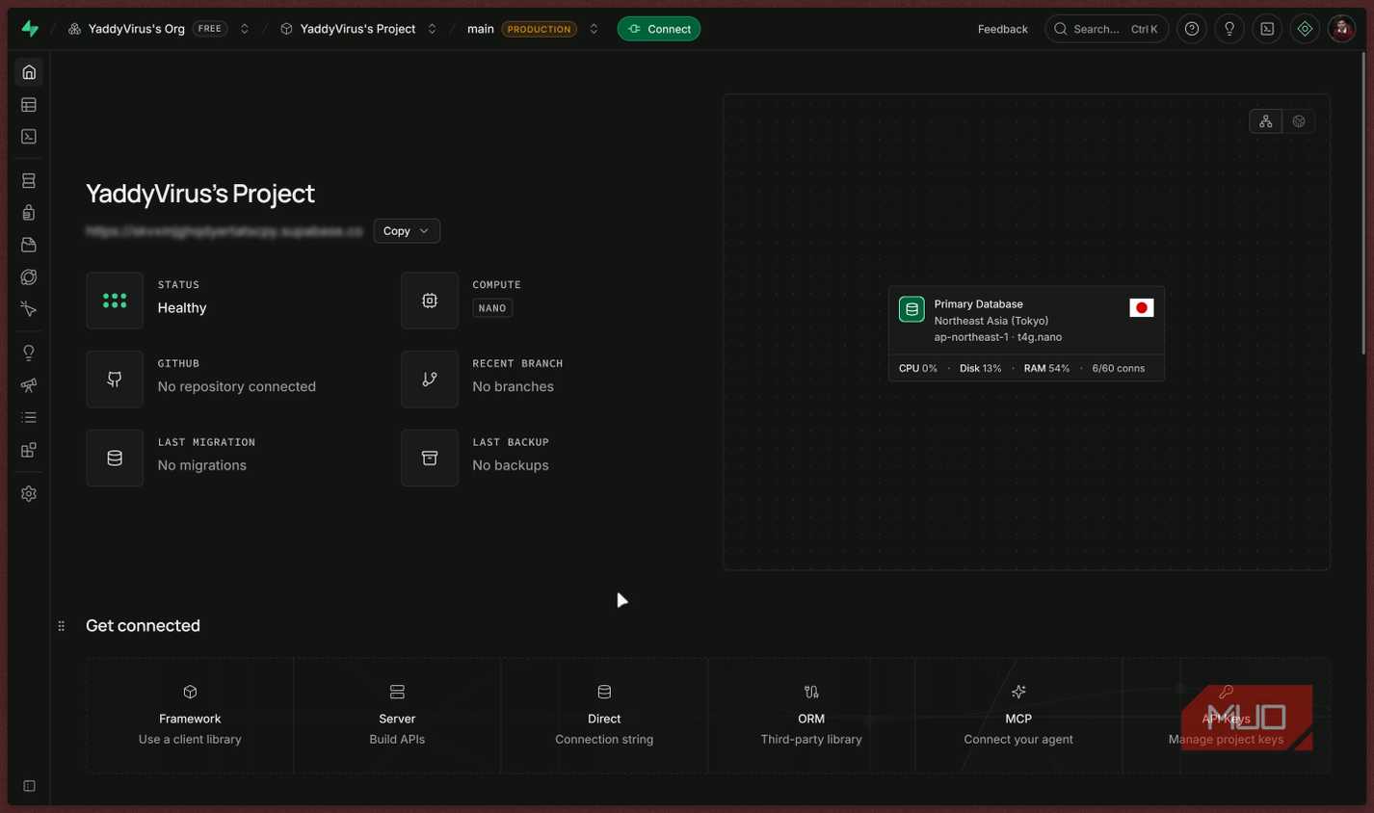Screen dimensions: 1374x813
Task: Open Advisors lightbulb in left sidebar
Action: [29, 353]
